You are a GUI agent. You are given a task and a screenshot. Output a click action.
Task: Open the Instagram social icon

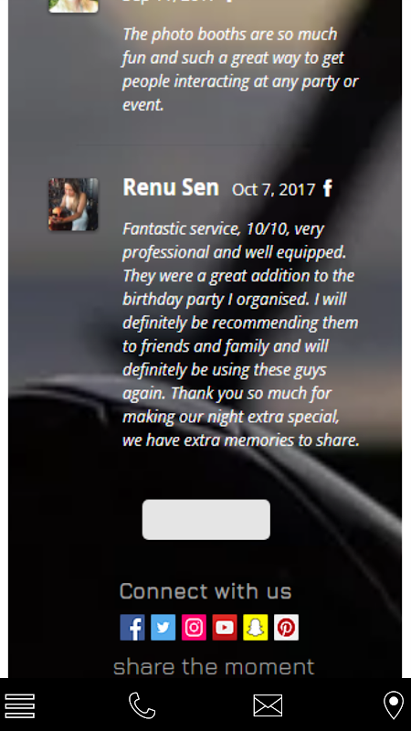(194, 627)
